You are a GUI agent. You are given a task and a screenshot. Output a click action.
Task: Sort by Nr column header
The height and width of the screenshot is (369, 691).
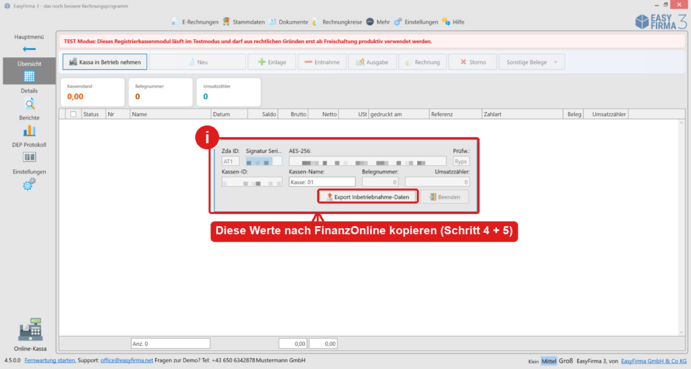[118, 114]
